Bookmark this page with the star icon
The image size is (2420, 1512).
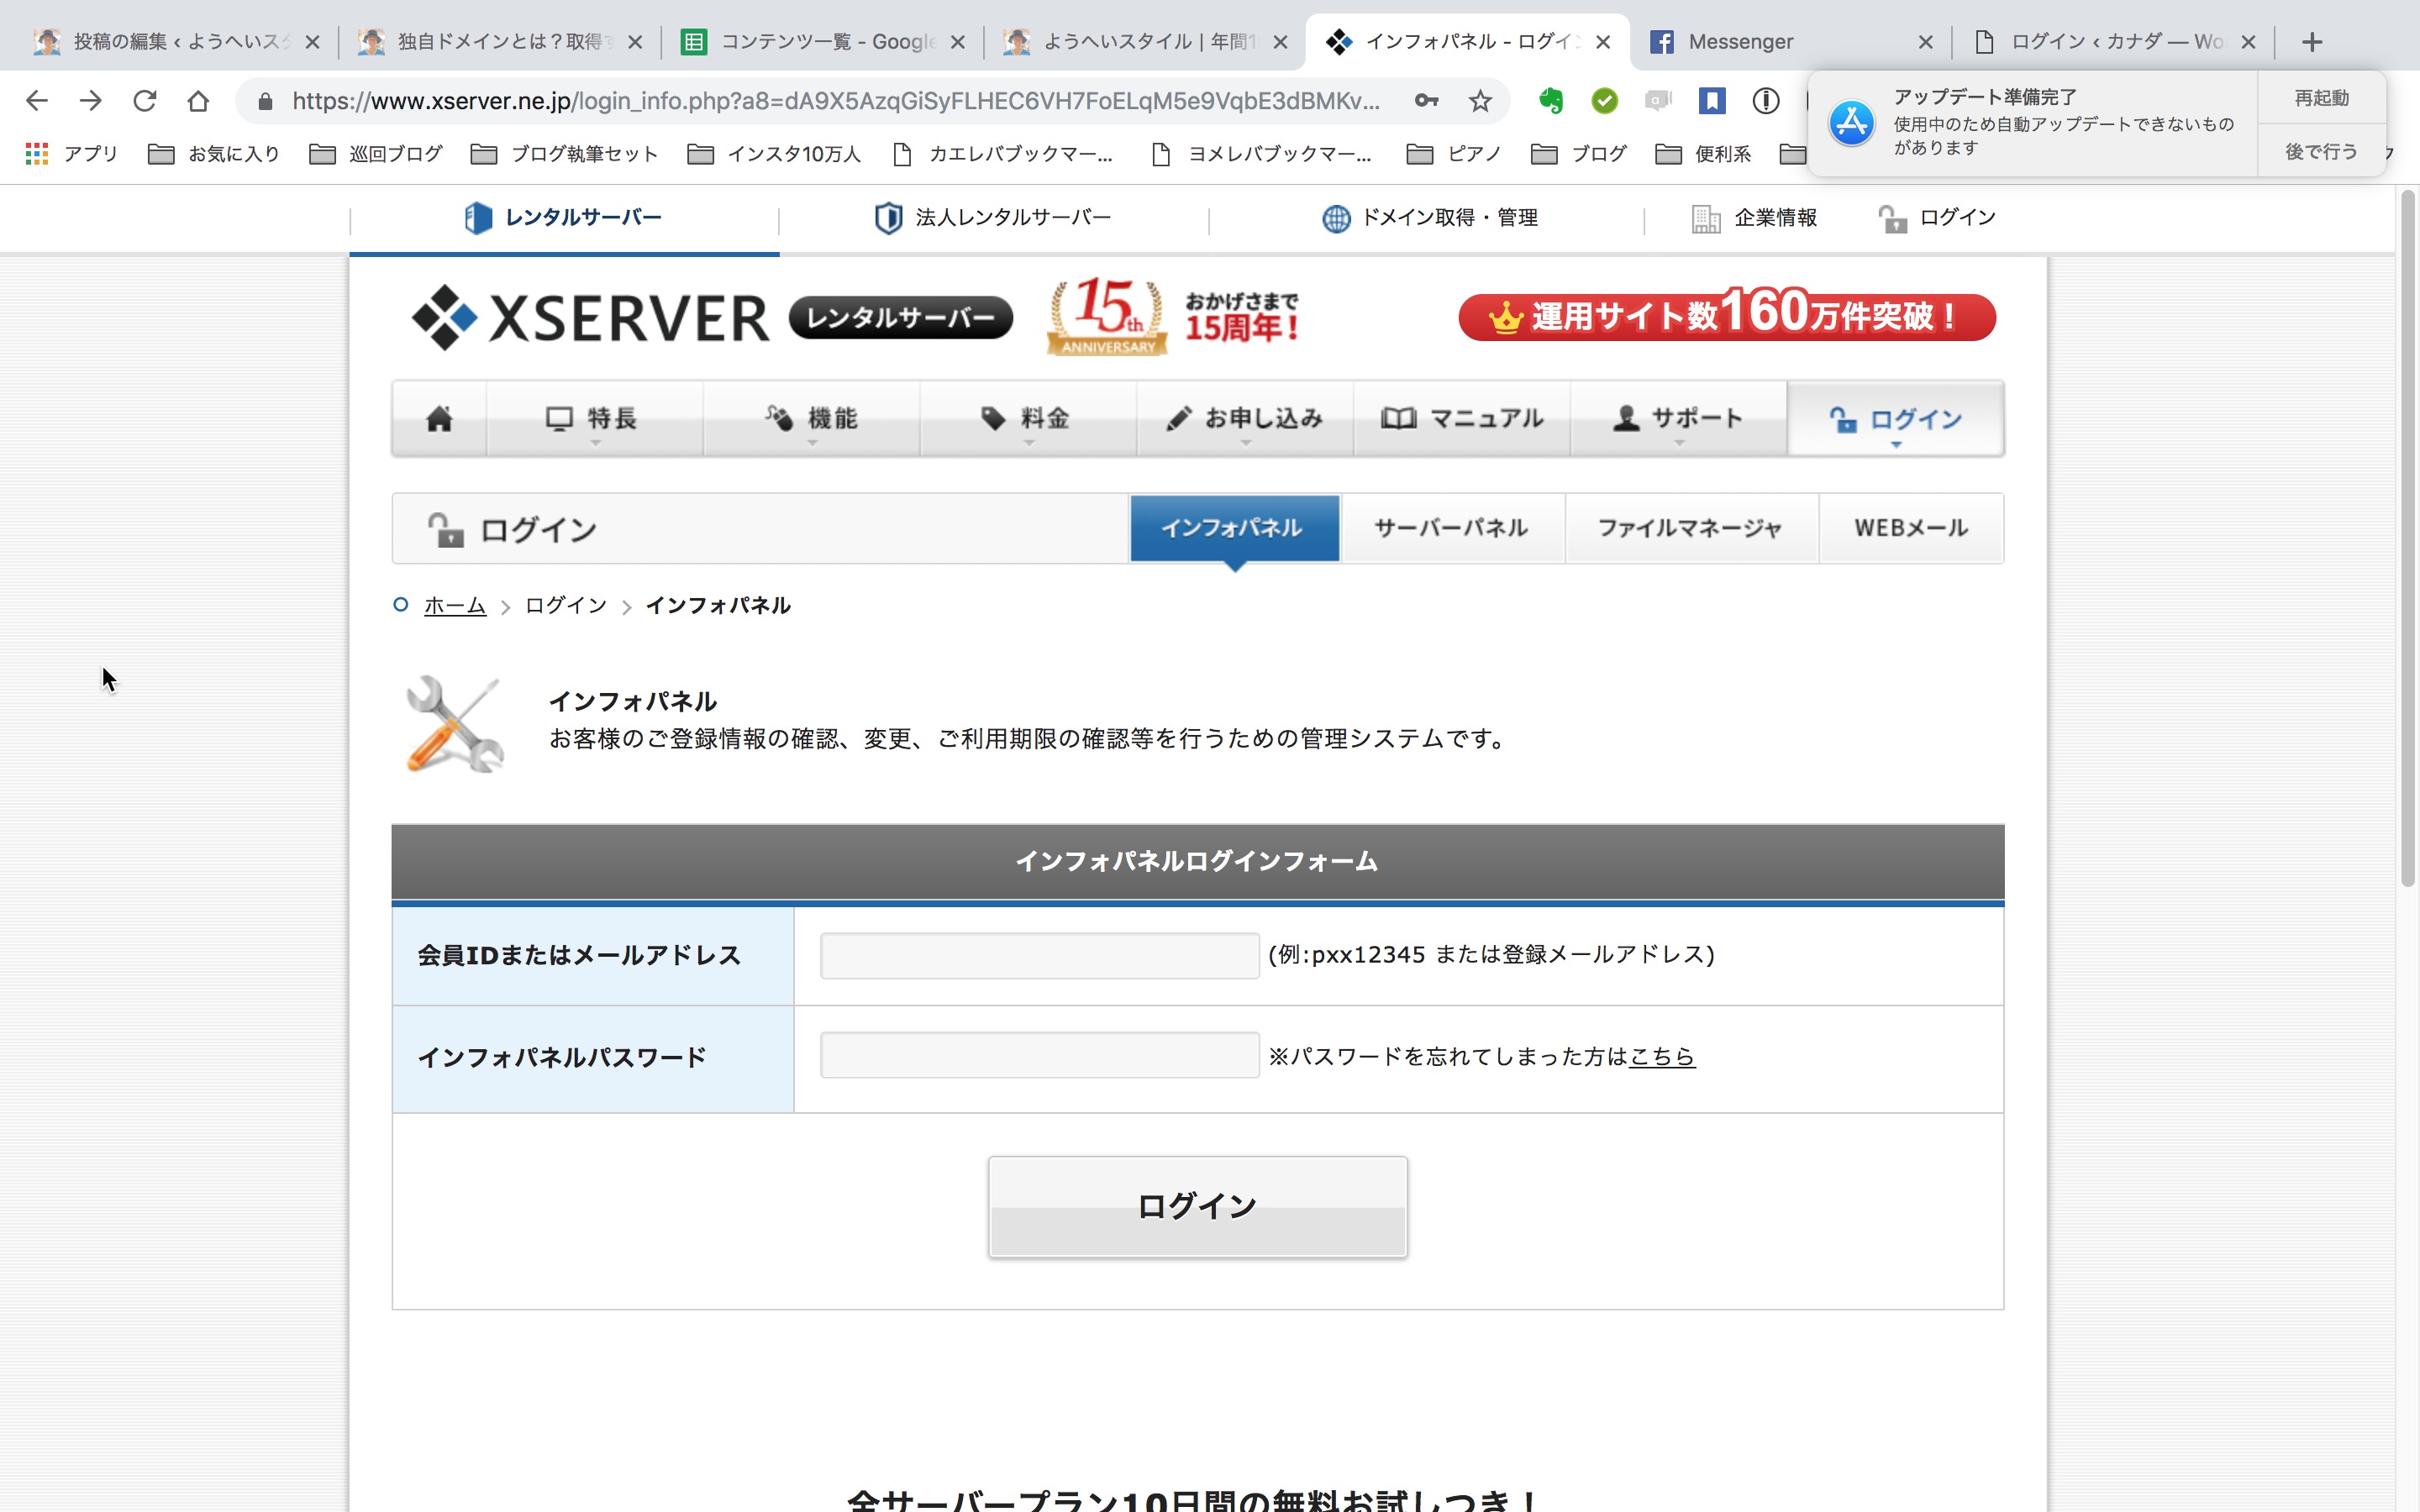click(1480, 100)
